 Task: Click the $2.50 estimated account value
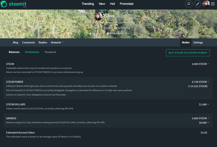pyautogui.click(x=204, y=133)
